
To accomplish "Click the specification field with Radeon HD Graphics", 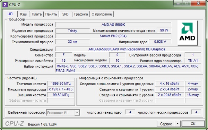I will point(128,49).
